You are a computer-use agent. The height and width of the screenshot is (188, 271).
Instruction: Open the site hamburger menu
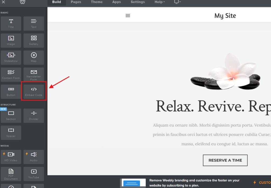pyautogui.click(x=128, y=16)
